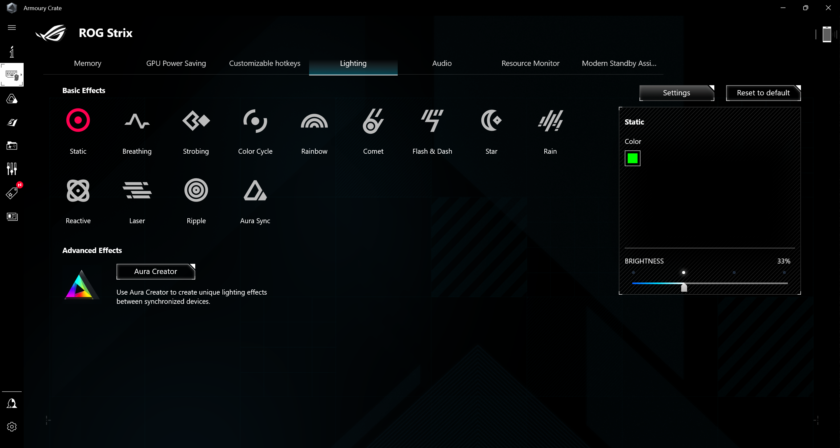Open Aura Sync triangle icon in sidebar
Screen dimensions: 840x448
(x=12, y=99)
